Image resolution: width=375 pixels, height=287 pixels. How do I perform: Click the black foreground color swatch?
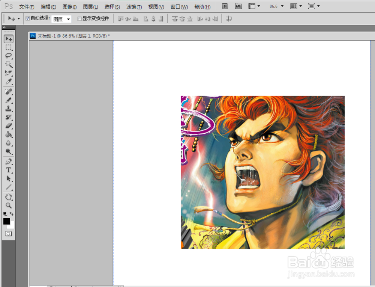[x=6, y=221]
